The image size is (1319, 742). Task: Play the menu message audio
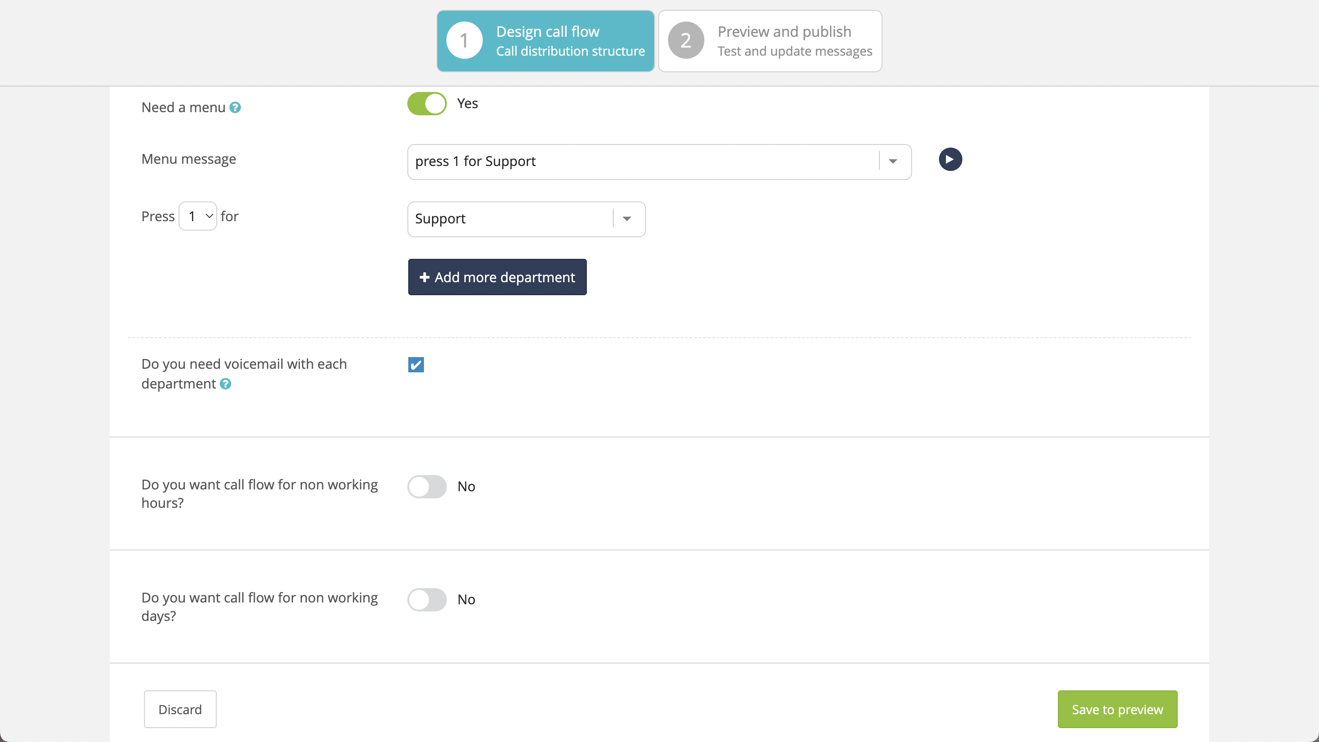tap(950, 159)
